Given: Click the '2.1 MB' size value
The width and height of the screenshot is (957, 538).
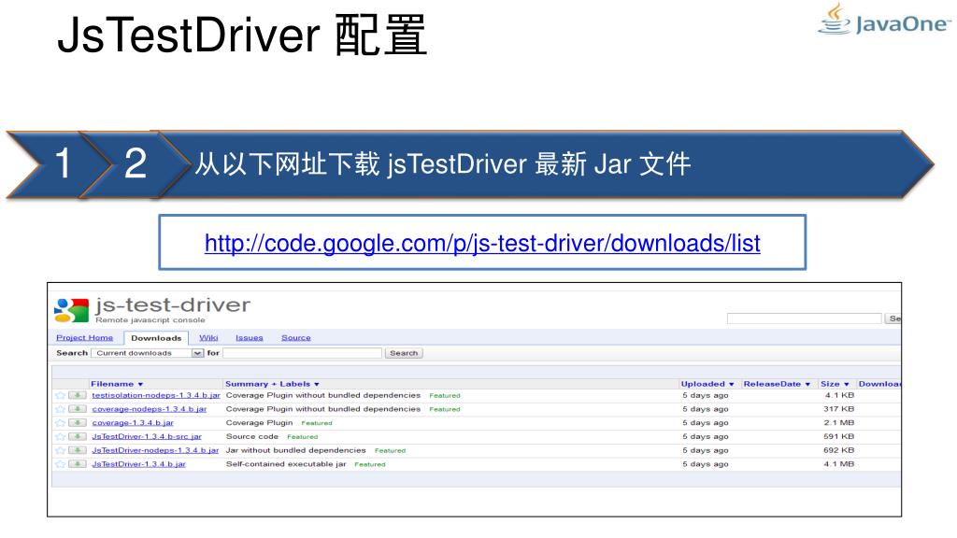Looking at the screenshot, I should point(838,423).
